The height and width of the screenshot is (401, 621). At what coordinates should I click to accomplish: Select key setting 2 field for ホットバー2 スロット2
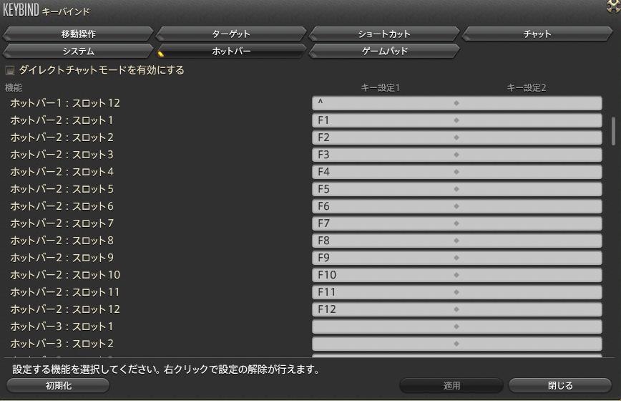coord(529,137)
